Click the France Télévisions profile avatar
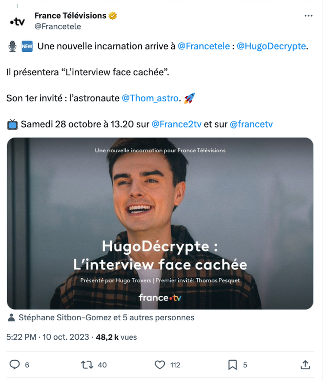 [17, 21]
